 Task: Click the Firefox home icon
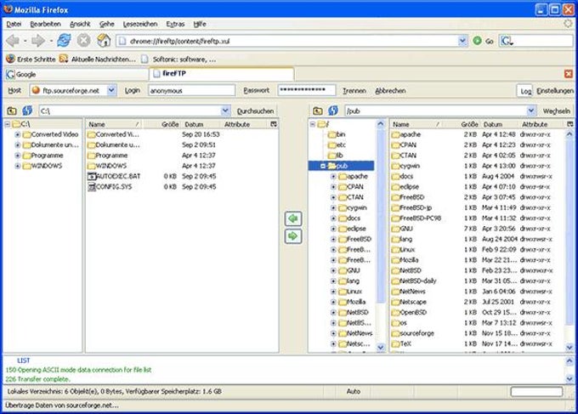pos(104,41)
